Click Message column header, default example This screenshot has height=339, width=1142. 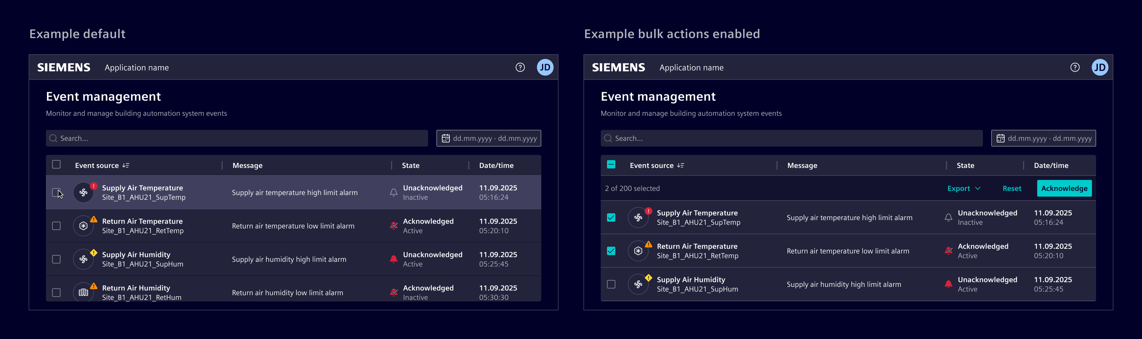pos(248,165)
